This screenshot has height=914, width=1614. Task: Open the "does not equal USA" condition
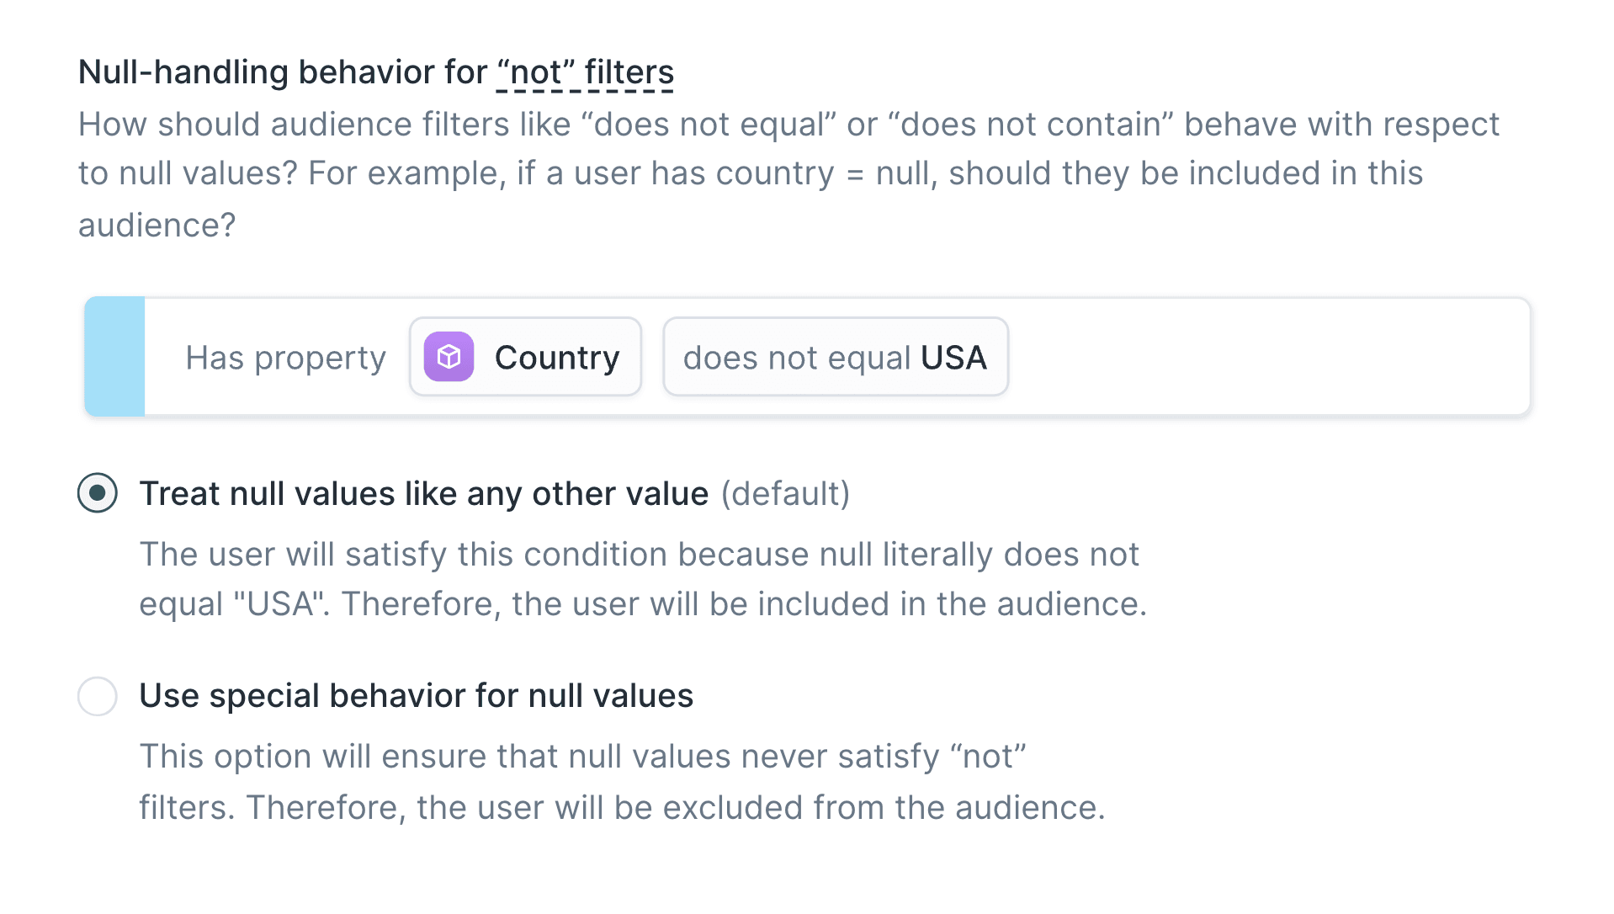(835, 357)
